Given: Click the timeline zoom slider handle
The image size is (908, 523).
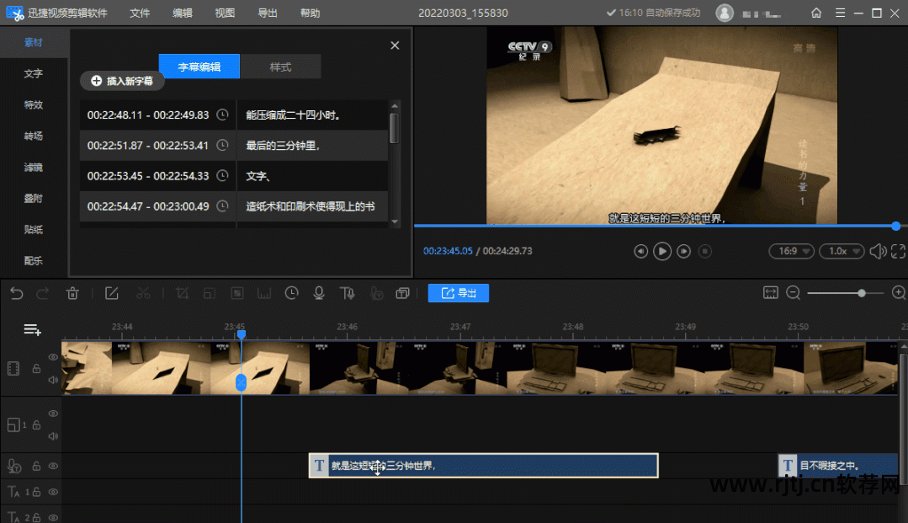Looking at the screenshot, I should [x=862, y=293].
